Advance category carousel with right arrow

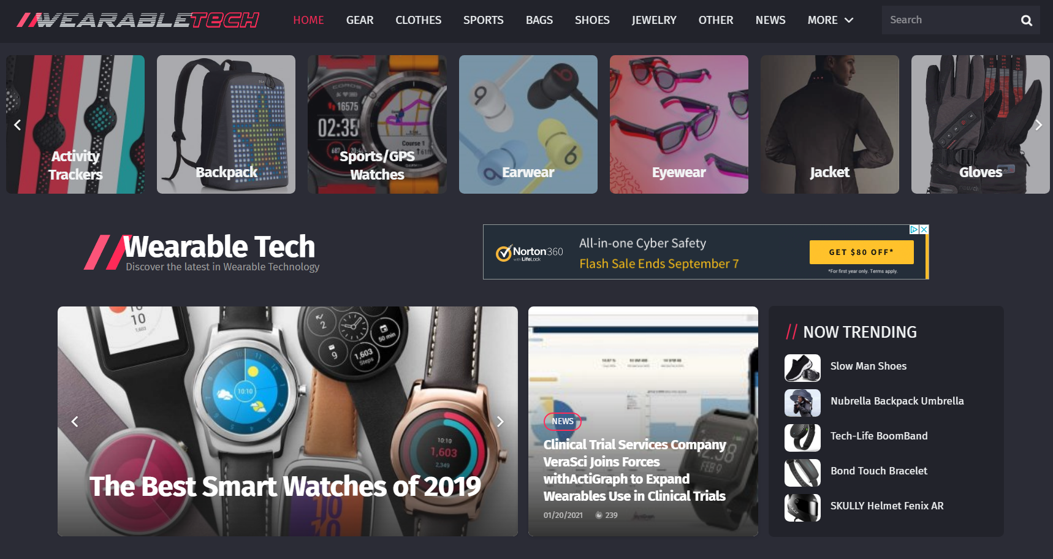point(1038,125)
